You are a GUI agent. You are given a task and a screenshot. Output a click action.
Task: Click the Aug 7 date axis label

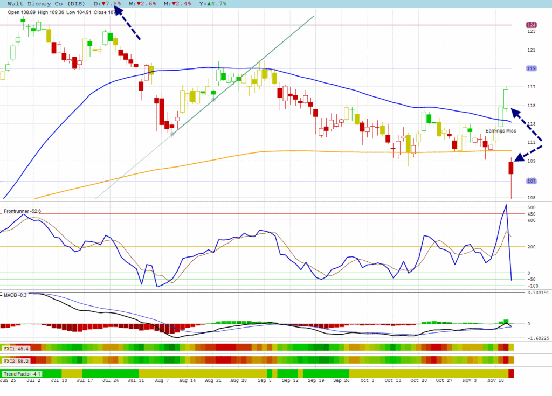[x=161, y=380]
